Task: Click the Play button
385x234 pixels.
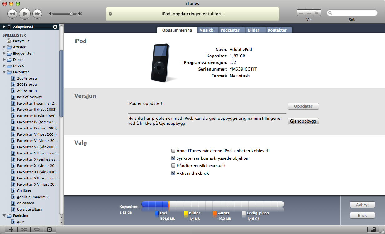Action: coord(25,14)
